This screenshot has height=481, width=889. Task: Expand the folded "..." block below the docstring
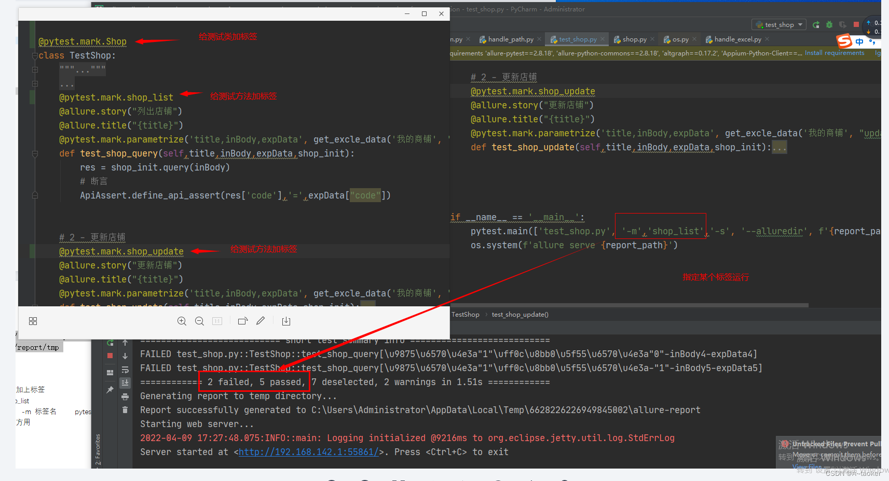(x=35, y=83)
